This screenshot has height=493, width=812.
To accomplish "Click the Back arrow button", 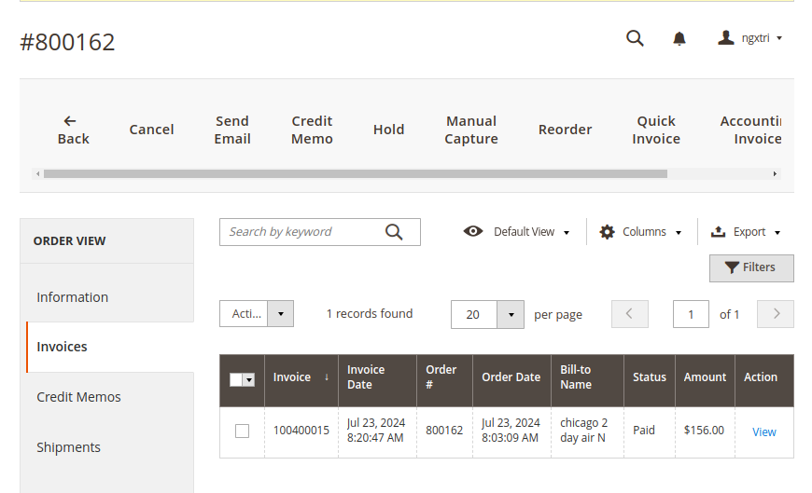I will (73, 130).
